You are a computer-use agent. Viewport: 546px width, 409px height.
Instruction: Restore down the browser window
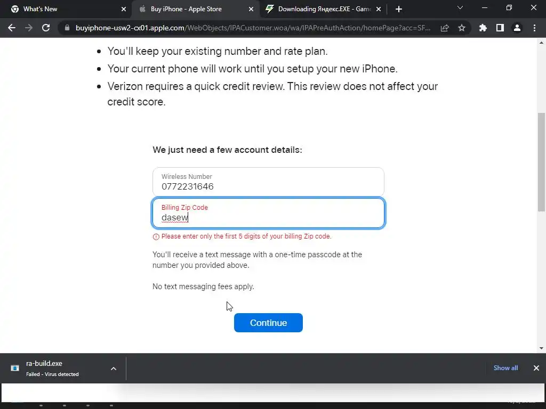(x=509, y=7)
